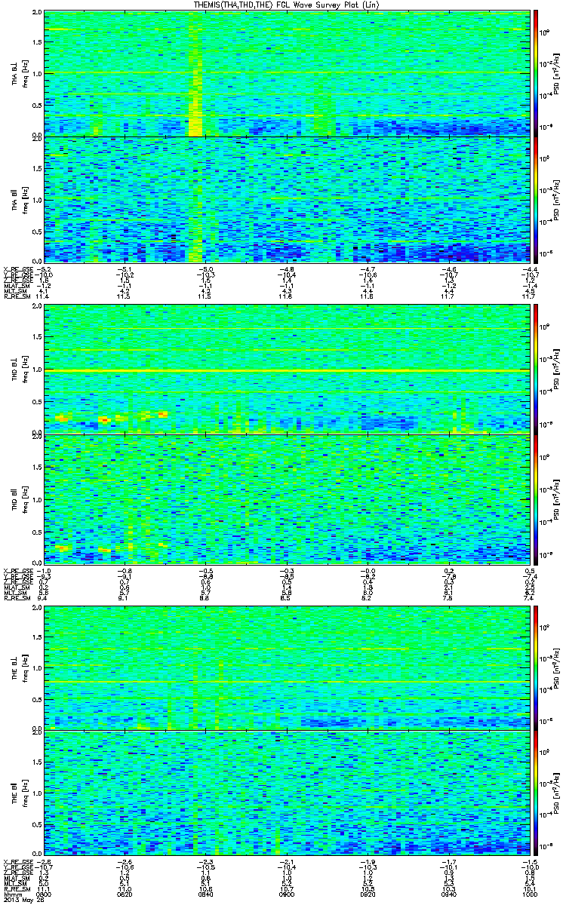Click the 'THA B∥ freq [Hz]' axis label

coord(19,199)
